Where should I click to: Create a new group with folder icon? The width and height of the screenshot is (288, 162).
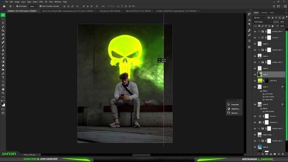275,154
